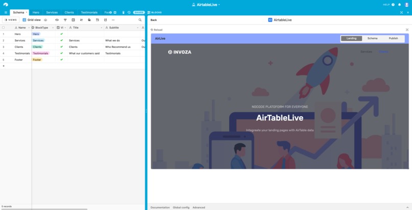
Task: Open the hide fields eye icon
Action: [x=57, y=20]
